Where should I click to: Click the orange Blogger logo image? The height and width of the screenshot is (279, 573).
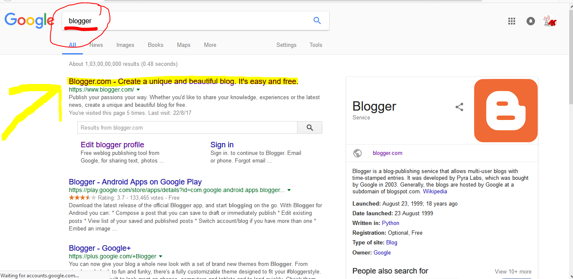(506, 111)
